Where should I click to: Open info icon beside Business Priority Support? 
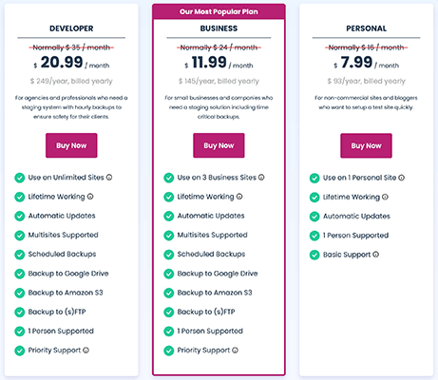click(x=235, y=351)
